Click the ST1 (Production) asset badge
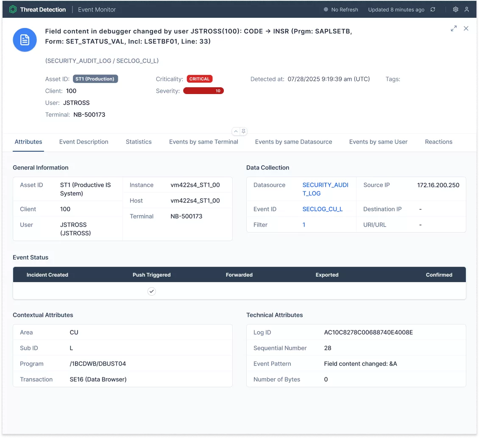Screen dimensions: 479x438 (x=95, y=79)
